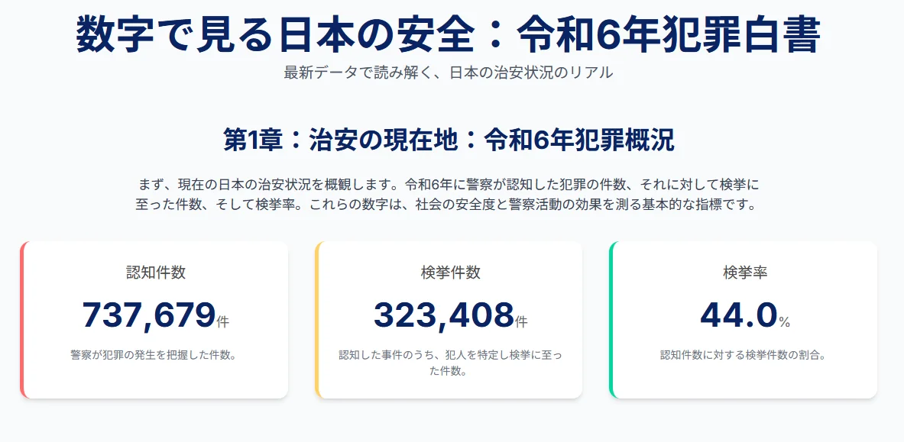Click the 件 unit beside 737,679
904x442 pixels.
click(223, 322)
